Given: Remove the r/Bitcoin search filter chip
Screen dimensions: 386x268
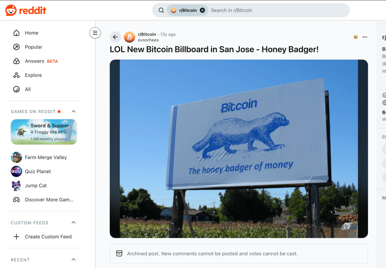Looking at the screenshot, I should [x=203, y=11].
